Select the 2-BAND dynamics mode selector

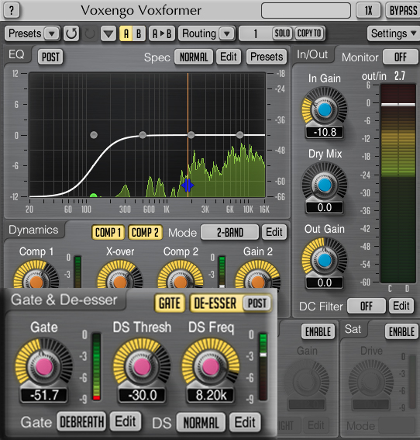pos(229,232)
